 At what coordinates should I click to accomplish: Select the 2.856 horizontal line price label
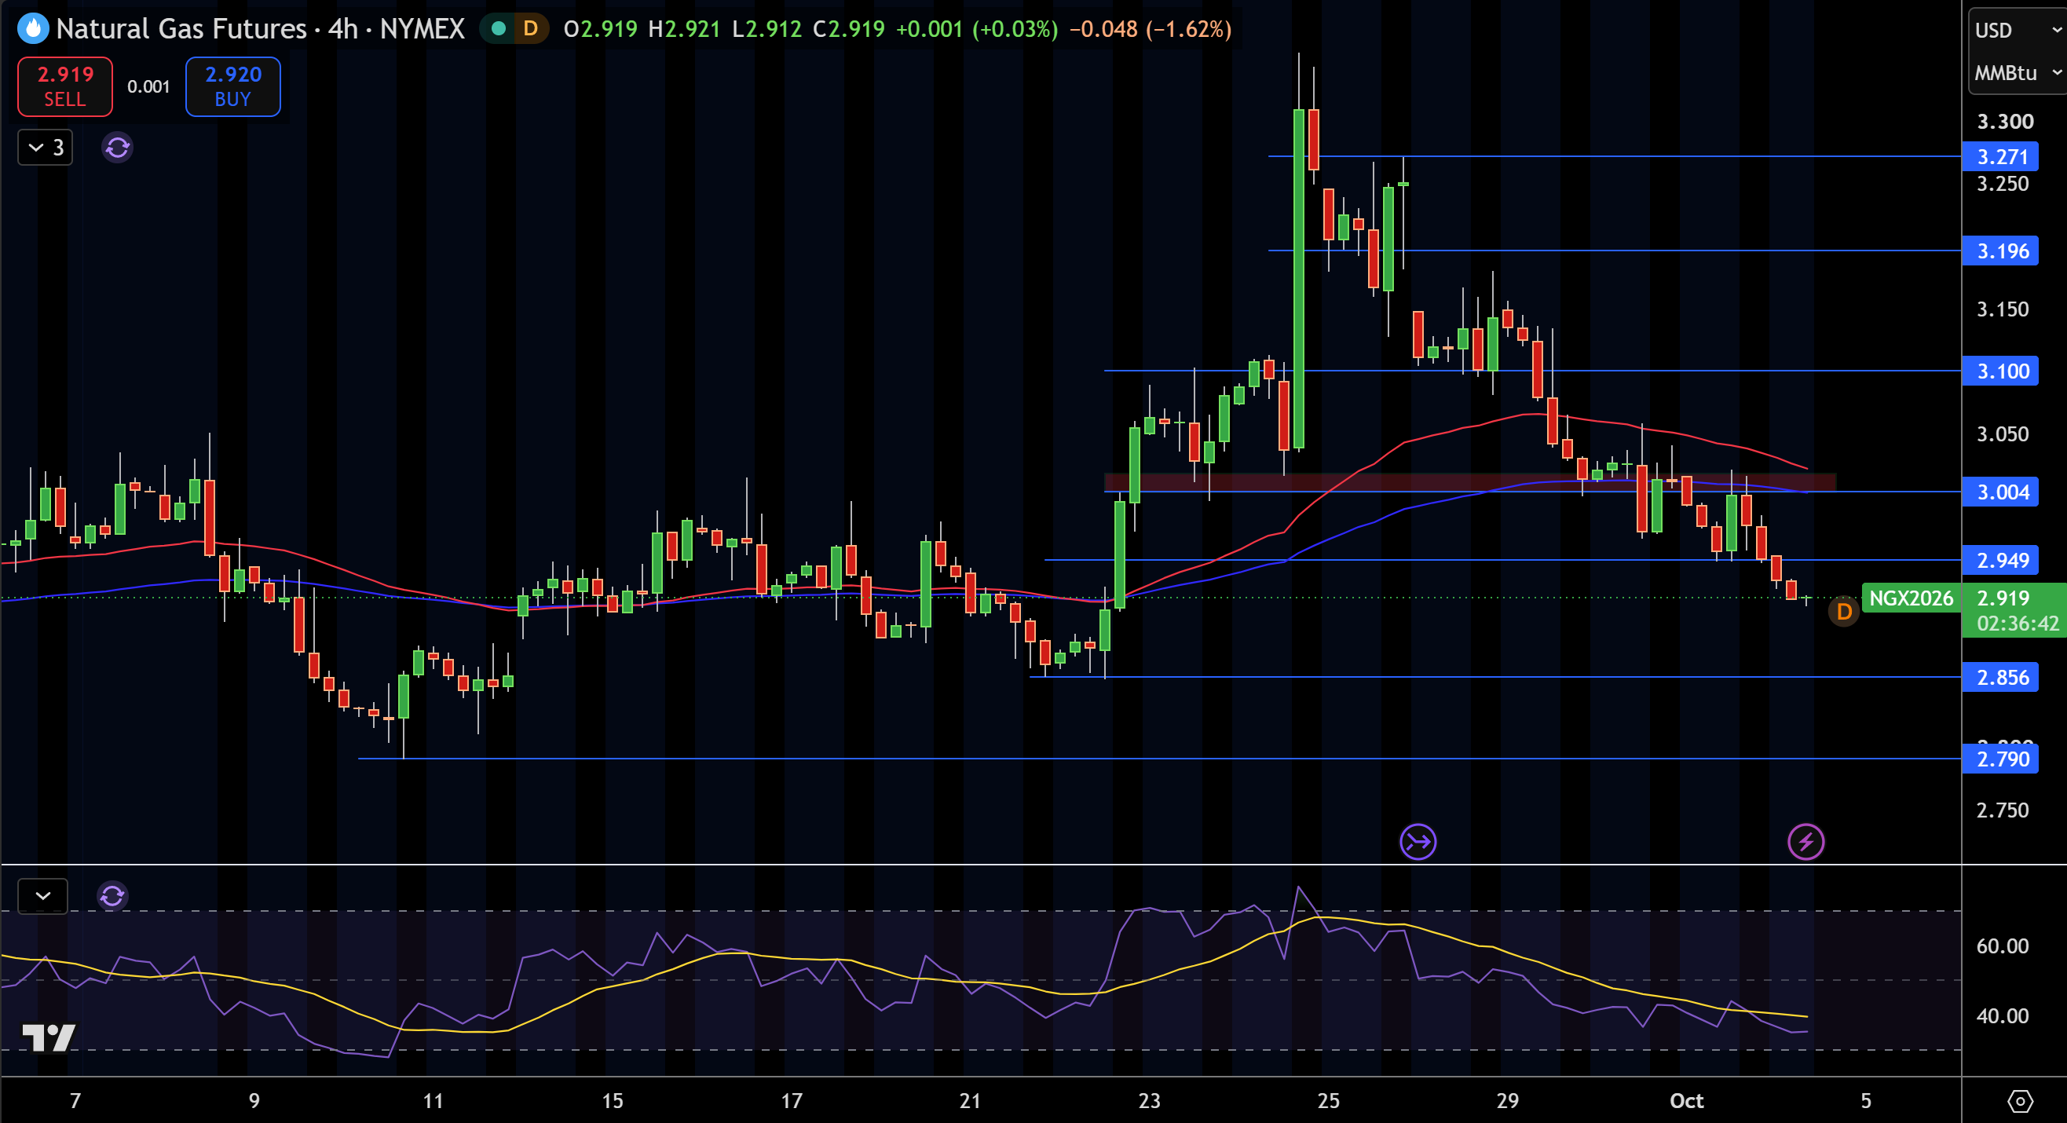[x=2000, y=678]
